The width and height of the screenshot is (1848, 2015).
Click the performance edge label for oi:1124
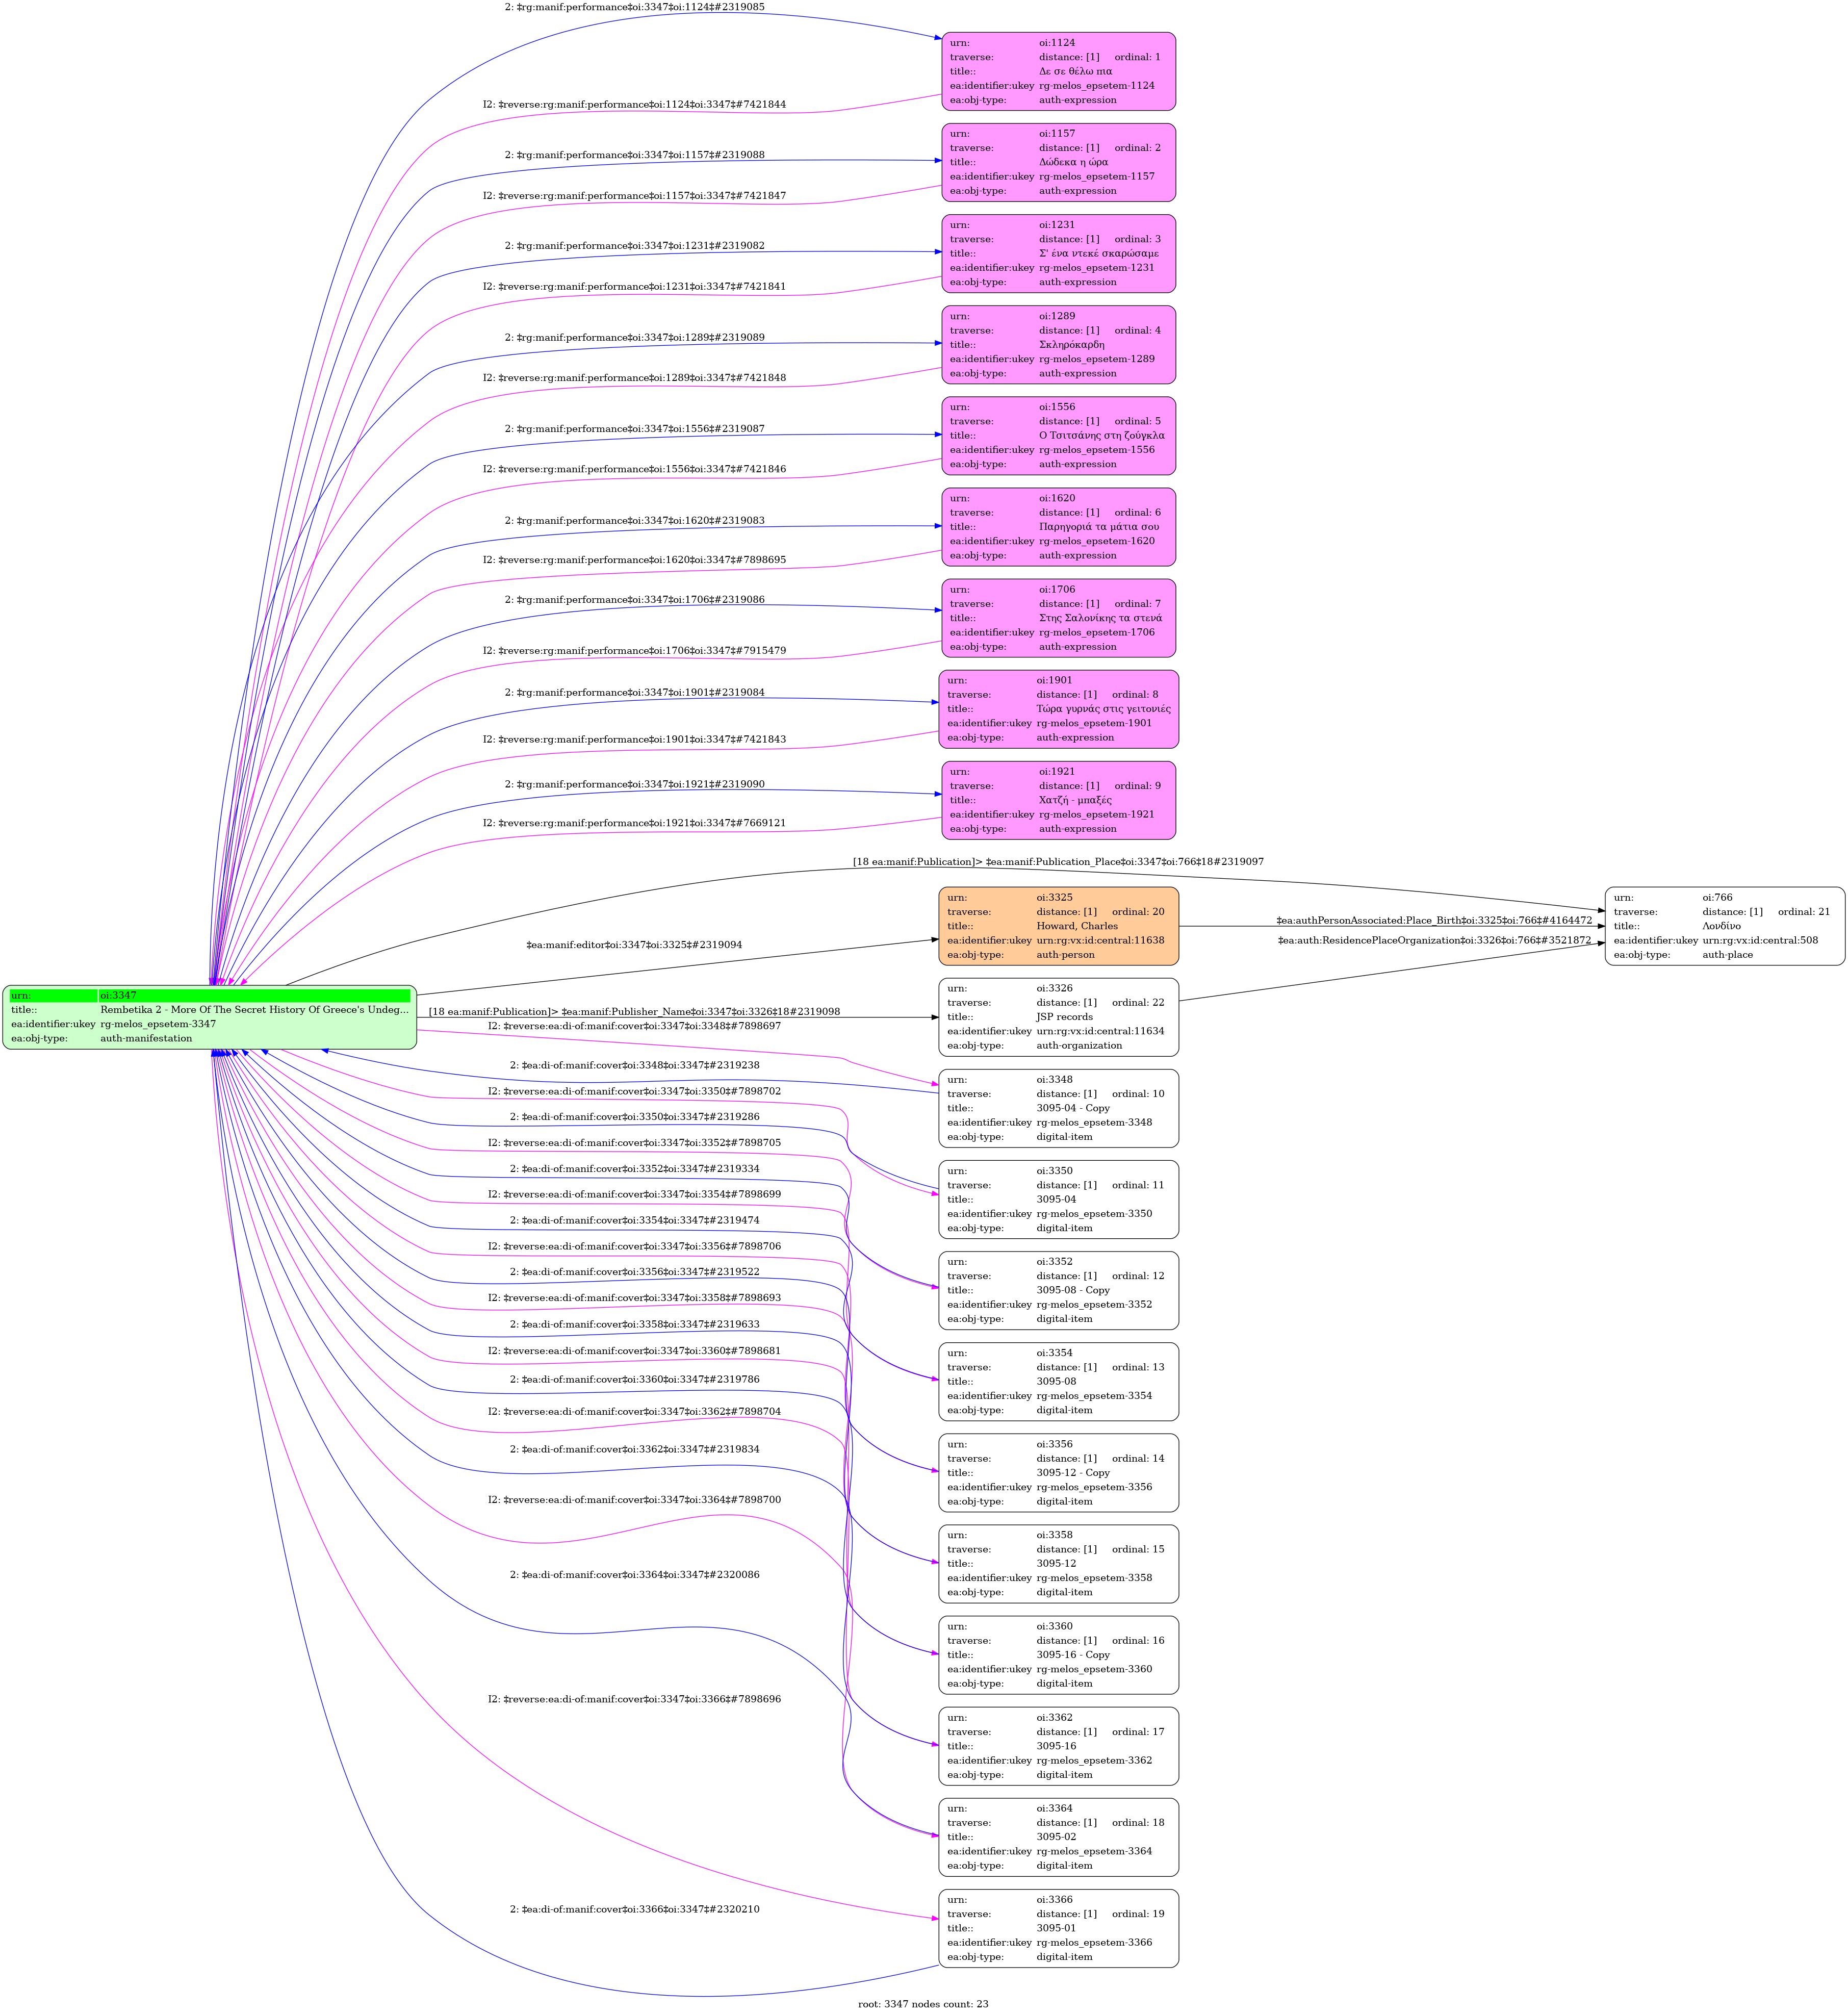[634, 7]
